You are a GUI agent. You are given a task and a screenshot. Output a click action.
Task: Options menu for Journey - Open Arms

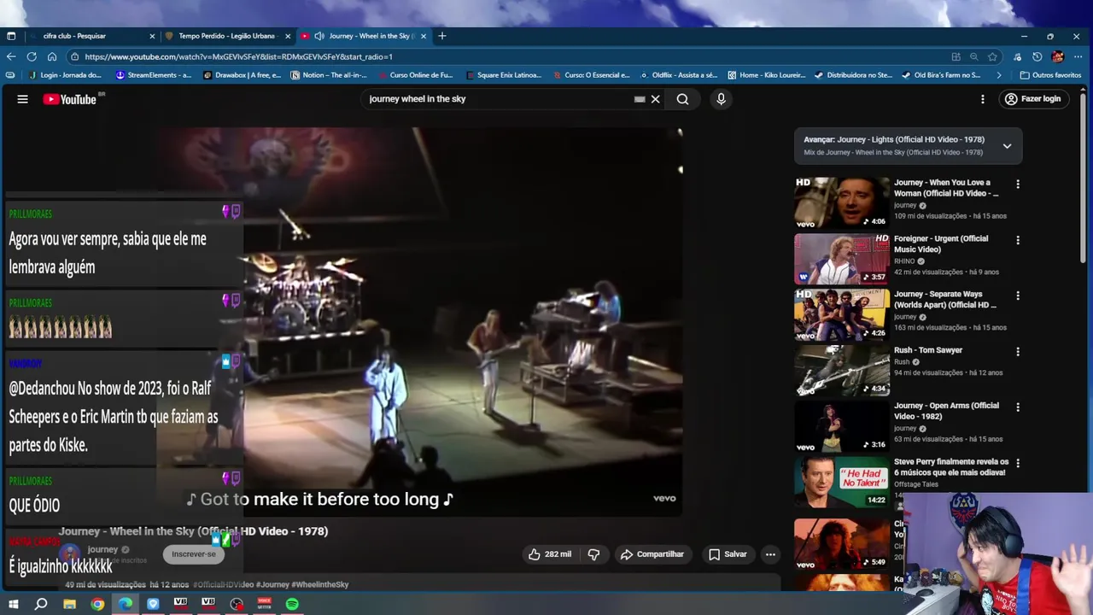pos(1017,407)
